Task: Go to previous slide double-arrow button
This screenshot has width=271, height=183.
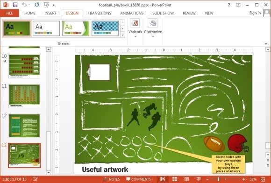Action: click(268, 160)
